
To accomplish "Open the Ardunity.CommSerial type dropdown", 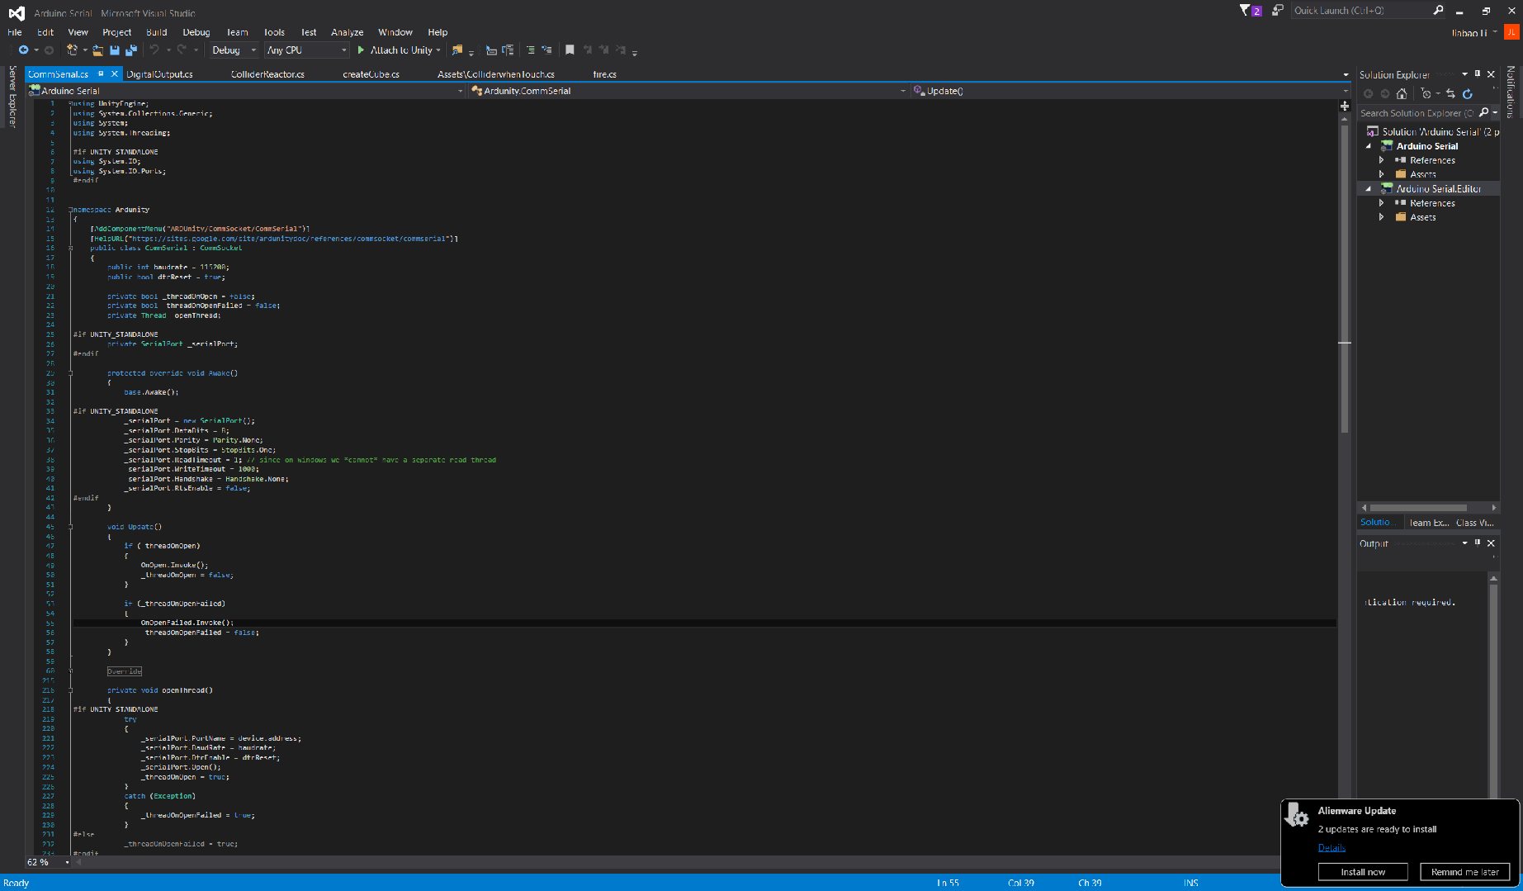I will [x=688, y=91].
